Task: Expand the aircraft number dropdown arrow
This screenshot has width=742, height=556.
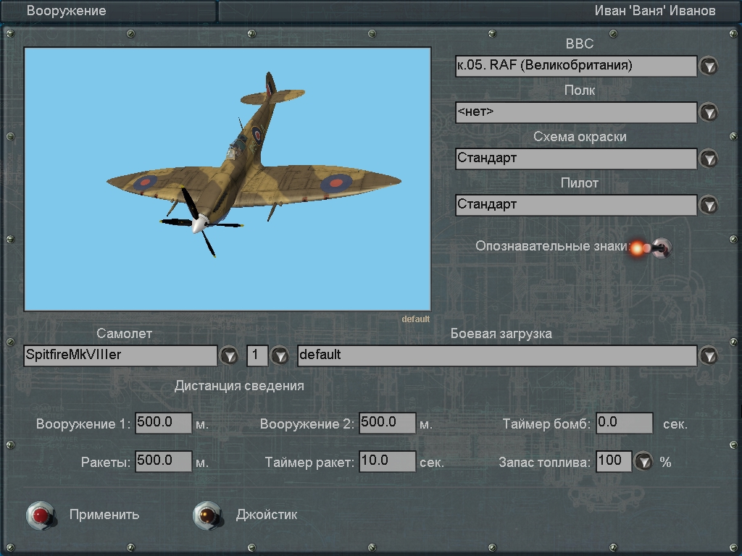Action: pyautogui.click(x=279, y=355)
